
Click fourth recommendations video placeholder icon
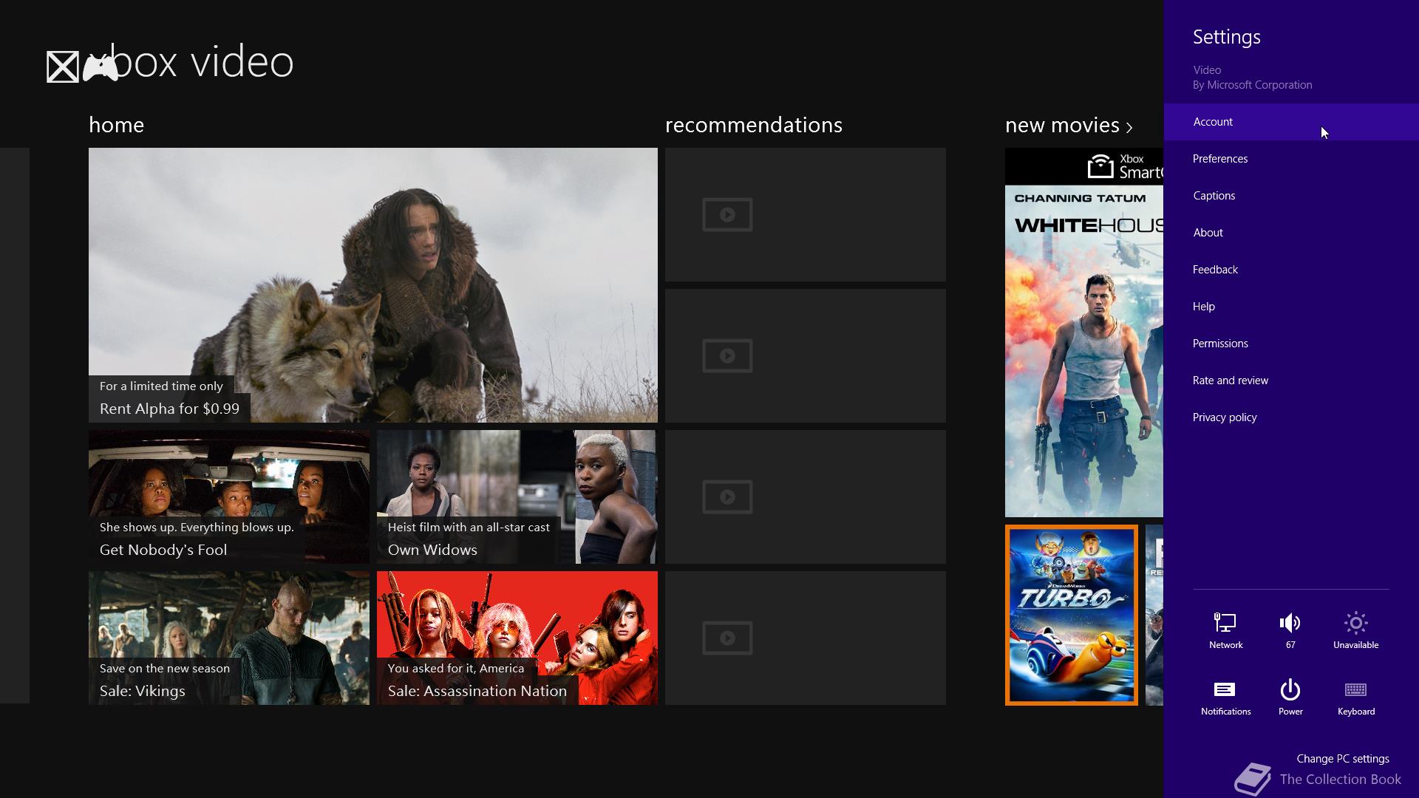pyautogui.click(x=727, y=638)
